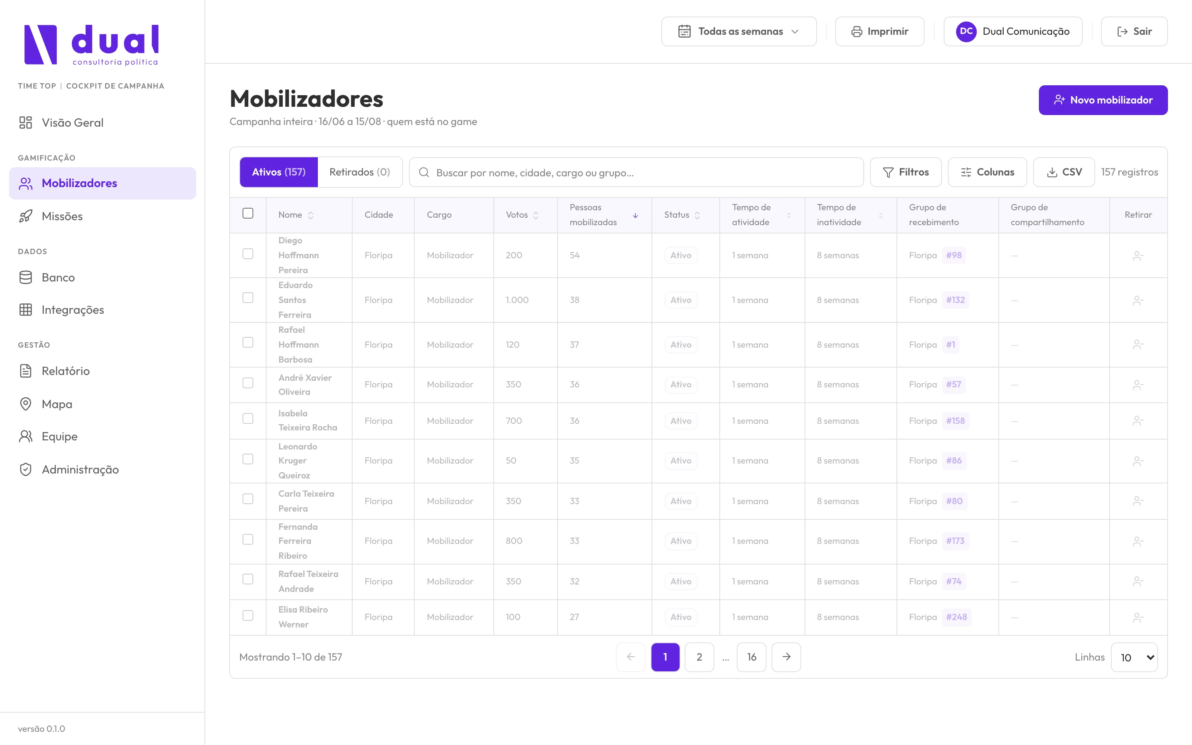This screenshot has height=745, width=1192.
Task: Check the Diego Hoffmann Pereira row
Action: (248, 254)
